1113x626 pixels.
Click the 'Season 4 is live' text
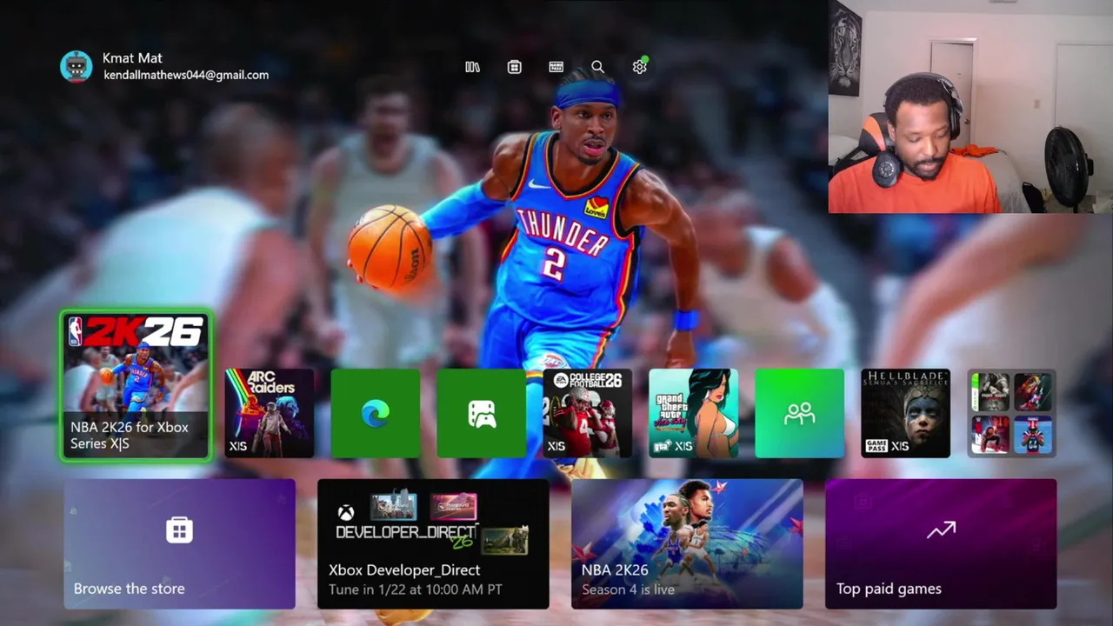pyautogui.click(x=628, y=589)
